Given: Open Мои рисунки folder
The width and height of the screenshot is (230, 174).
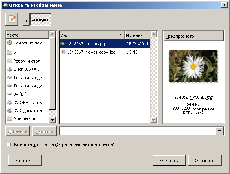Looking at the screenshot, I should [27, 119].
